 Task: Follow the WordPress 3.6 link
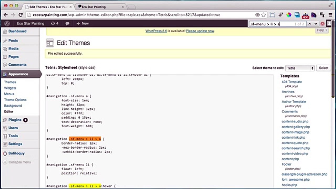[x=156, y=31]
